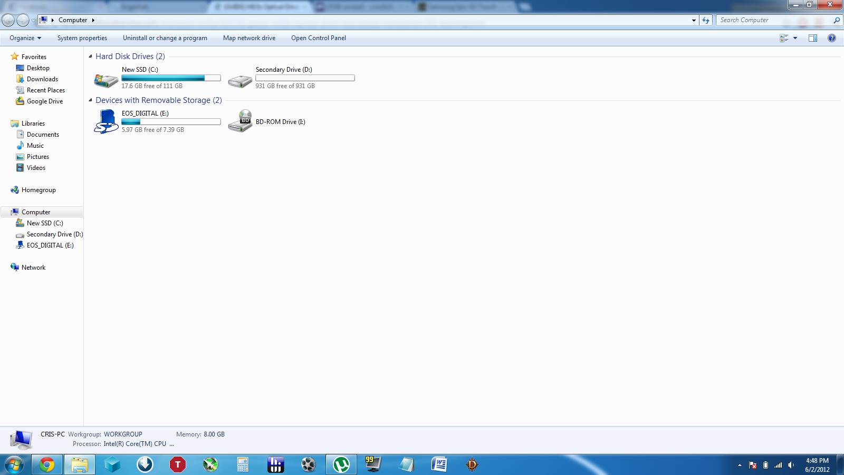
Task: Open the New SSD (C:) drive icon
Action: click(x=106, y=80)
